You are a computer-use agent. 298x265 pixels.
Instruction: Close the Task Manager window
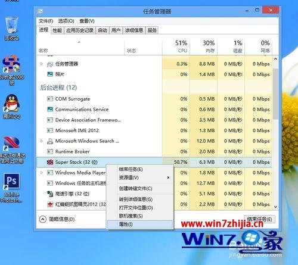click(x=271, y=10)
